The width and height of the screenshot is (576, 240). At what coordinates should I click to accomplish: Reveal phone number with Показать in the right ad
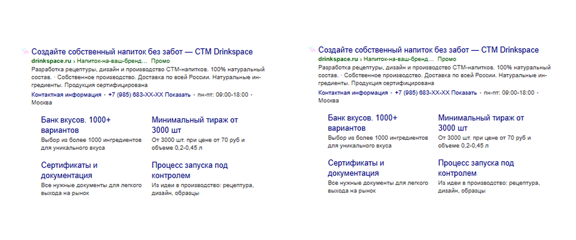(464, 93)
